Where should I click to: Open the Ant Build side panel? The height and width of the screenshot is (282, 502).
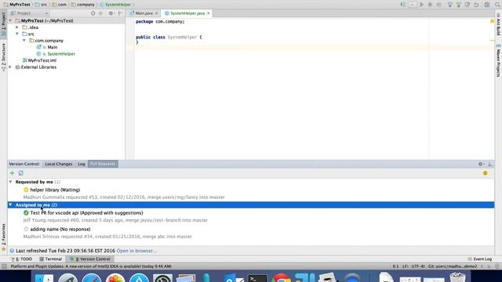498,24
